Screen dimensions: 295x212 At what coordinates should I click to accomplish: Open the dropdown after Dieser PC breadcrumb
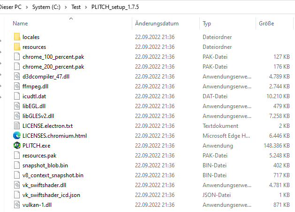click(27, 7)
